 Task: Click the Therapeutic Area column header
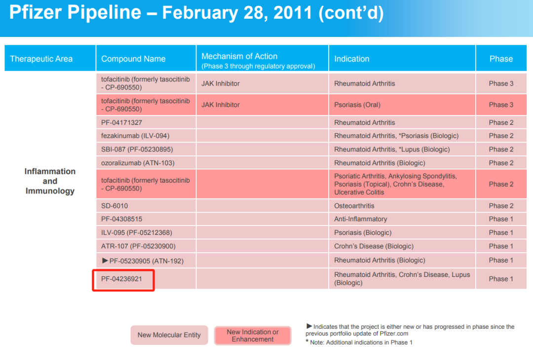(x=50, y=58)
